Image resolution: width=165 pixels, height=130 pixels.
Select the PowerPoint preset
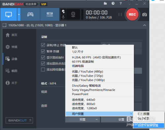coord(100,94)
